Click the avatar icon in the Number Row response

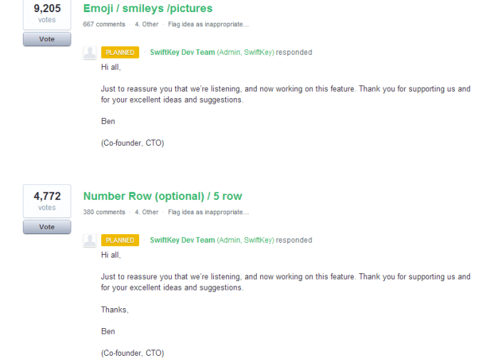(90, 241)
